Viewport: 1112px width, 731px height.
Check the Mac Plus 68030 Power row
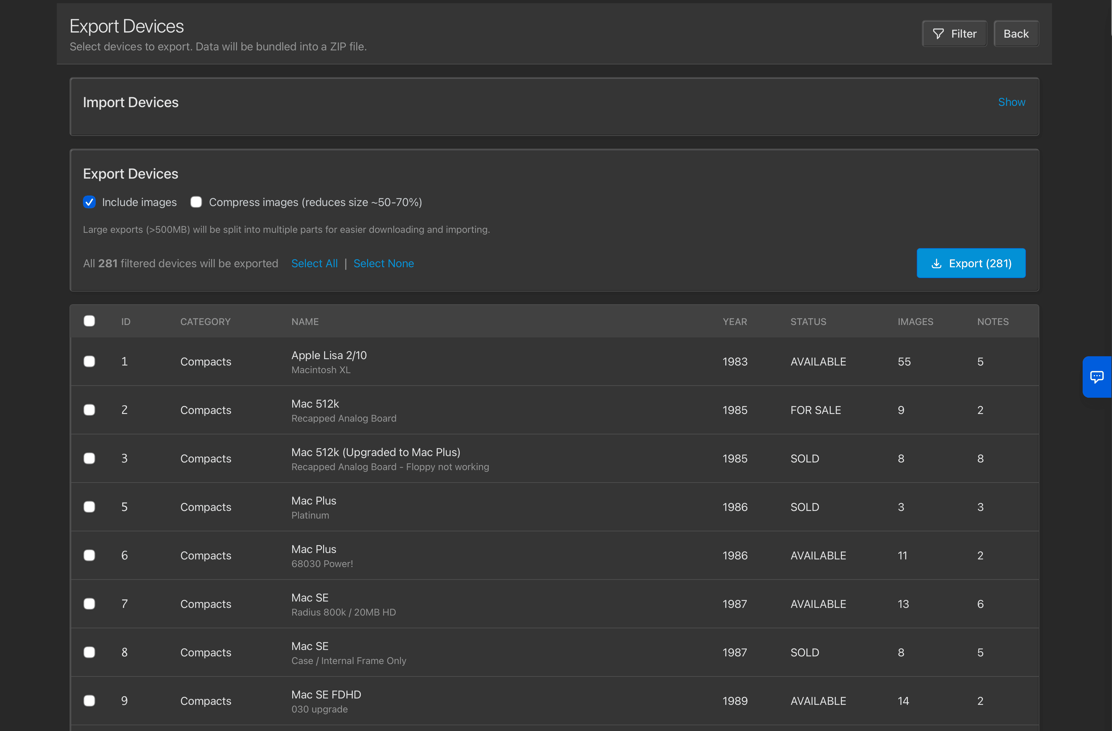89,555
